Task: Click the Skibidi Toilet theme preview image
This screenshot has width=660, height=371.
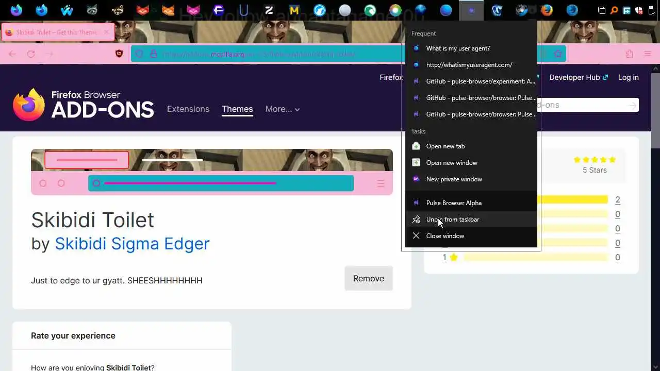Action: 212,172
